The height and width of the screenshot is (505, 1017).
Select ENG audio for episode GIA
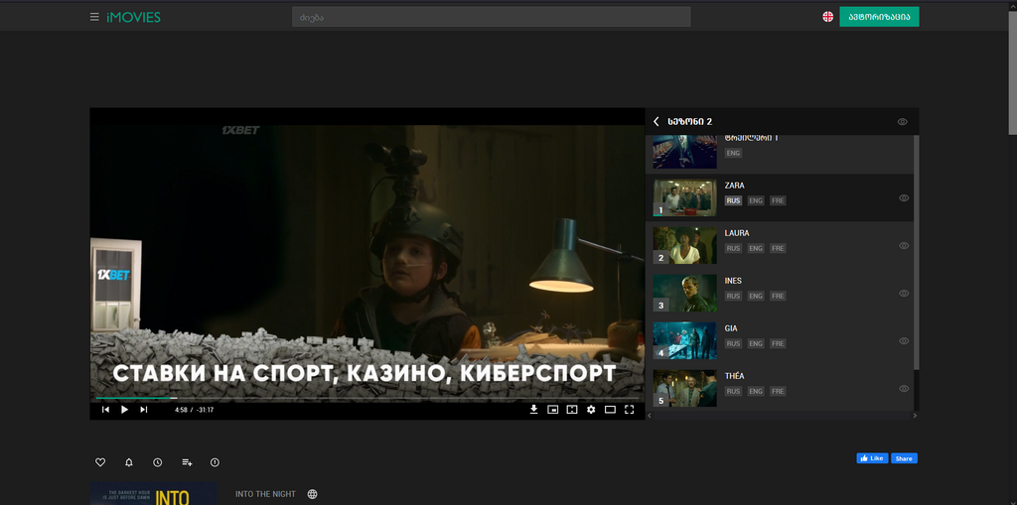[x=756, y=343]
